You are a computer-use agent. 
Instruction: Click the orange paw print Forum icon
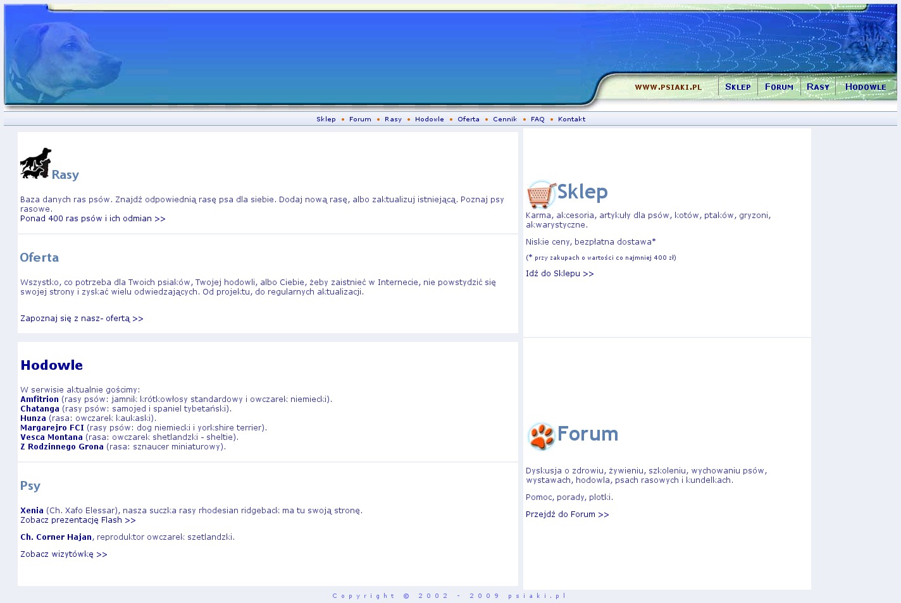(541, 436)
